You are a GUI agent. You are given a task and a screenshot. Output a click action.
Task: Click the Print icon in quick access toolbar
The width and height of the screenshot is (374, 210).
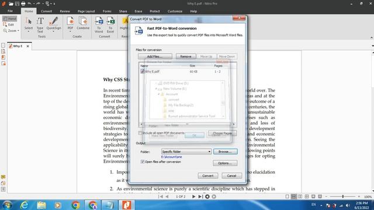coord(23,4)
